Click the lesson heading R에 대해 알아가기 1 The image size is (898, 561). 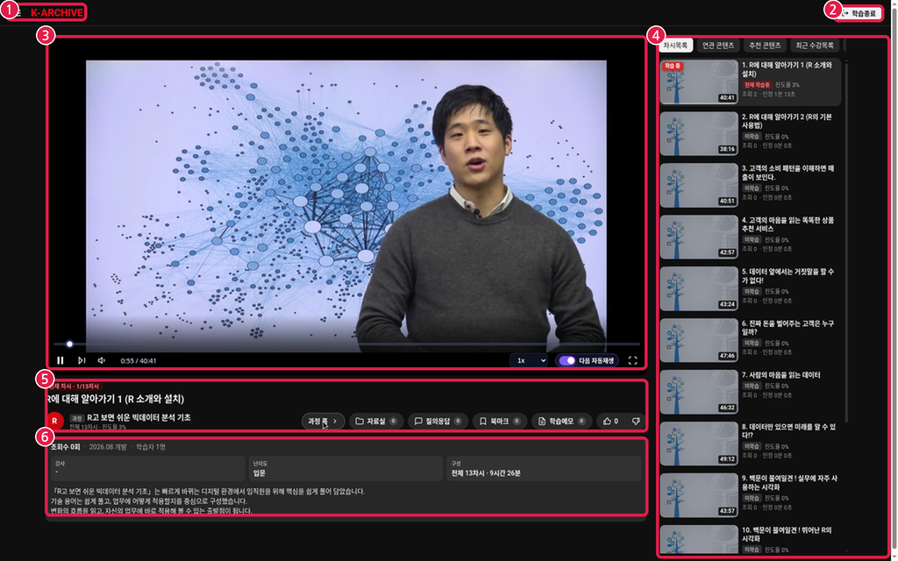(x=116, y=399)
